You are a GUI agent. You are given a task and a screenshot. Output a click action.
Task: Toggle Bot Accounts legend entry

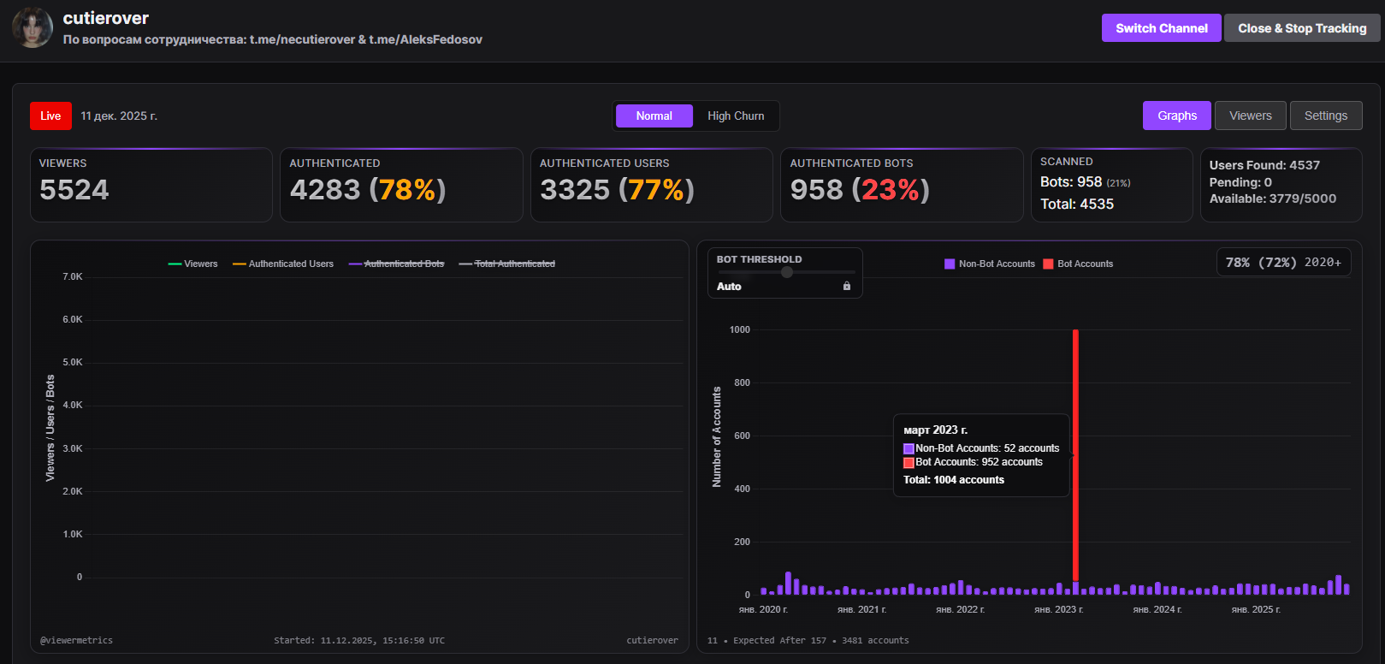(1078, 264)
